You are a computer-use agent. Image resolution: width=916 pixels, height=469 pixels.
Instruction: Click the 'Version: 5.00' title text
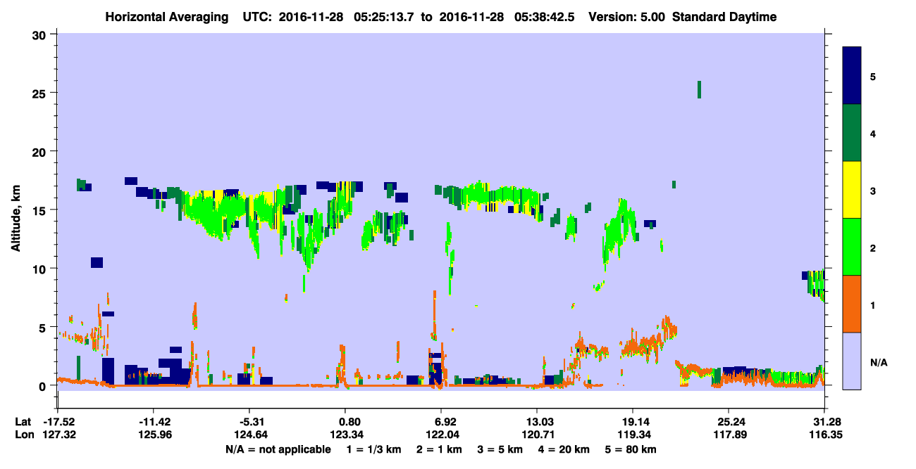click(x=626, y=17)
